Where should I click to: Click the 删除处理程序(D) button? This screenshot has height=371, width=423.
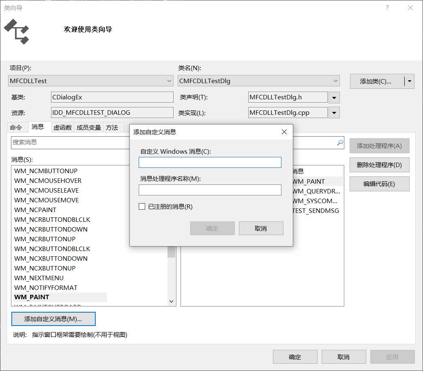379,165
